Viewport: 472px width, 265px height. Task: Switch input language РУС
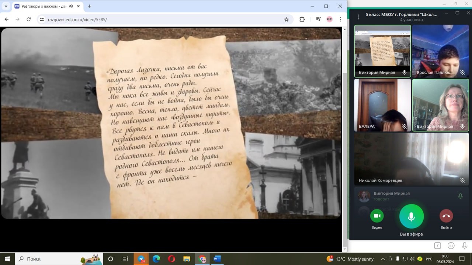pyautogui.click(x=429, y=259)
